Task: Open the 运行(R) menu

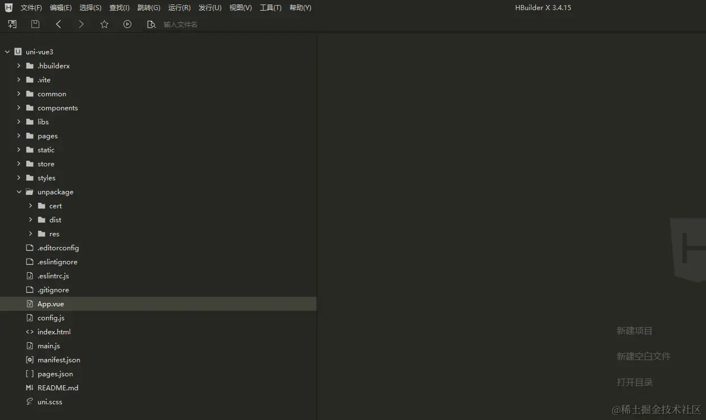Action: (180, 8)
